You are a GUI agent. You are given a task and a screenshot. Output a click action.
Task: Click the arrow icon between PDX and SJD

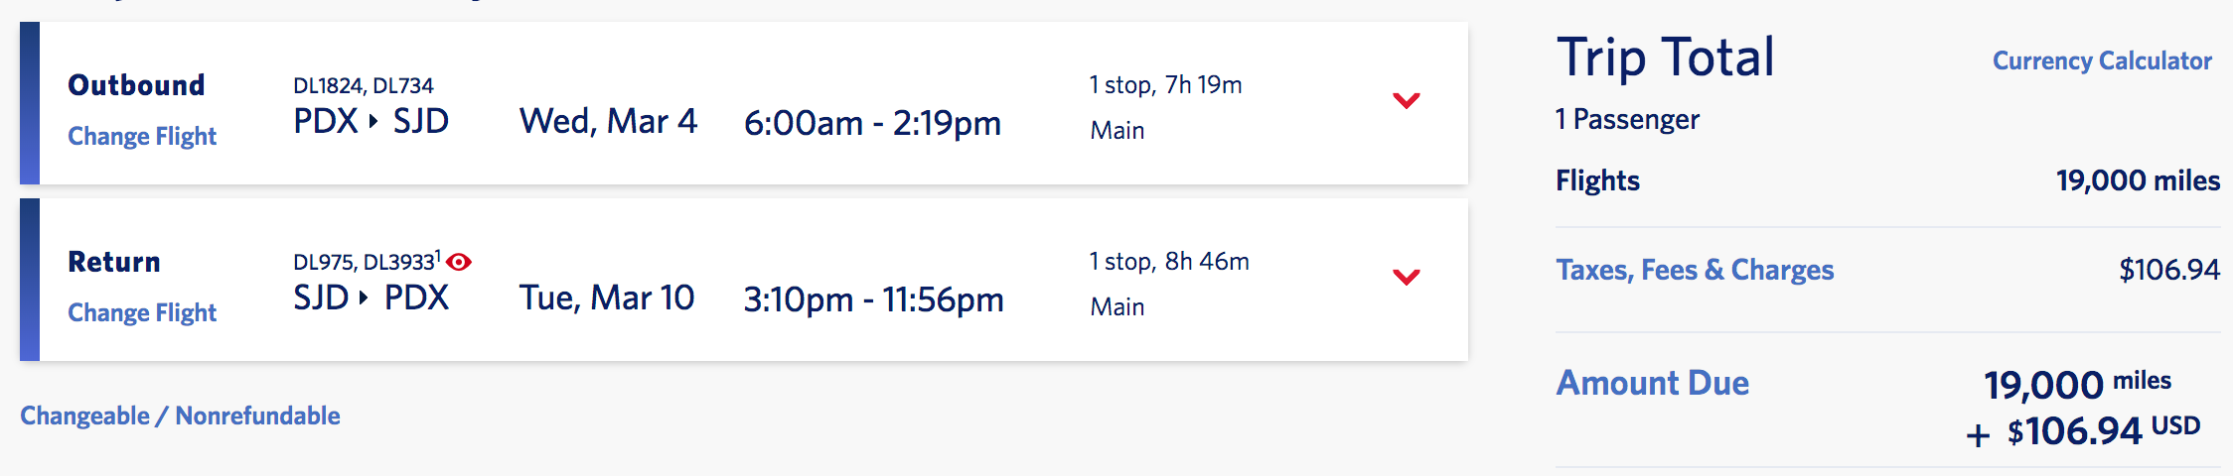(x=373, y=122)
